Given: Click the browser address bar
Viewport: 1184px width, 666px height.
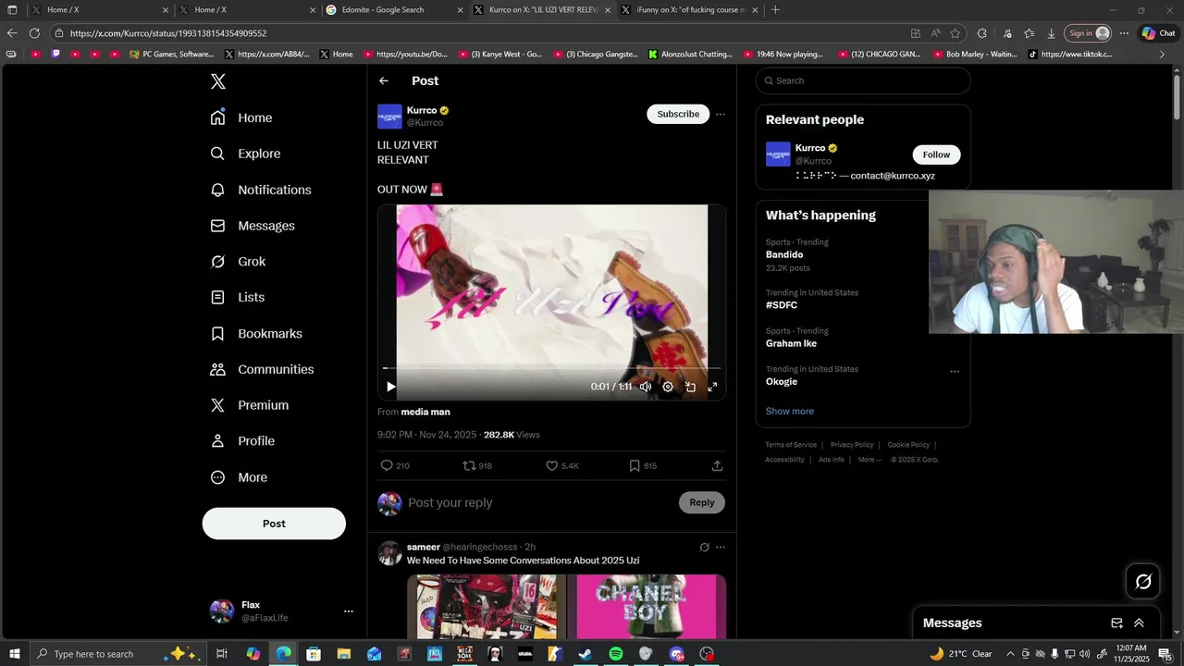Looking at the screenshot, I should pyautogui.click(x=481, y=33).
